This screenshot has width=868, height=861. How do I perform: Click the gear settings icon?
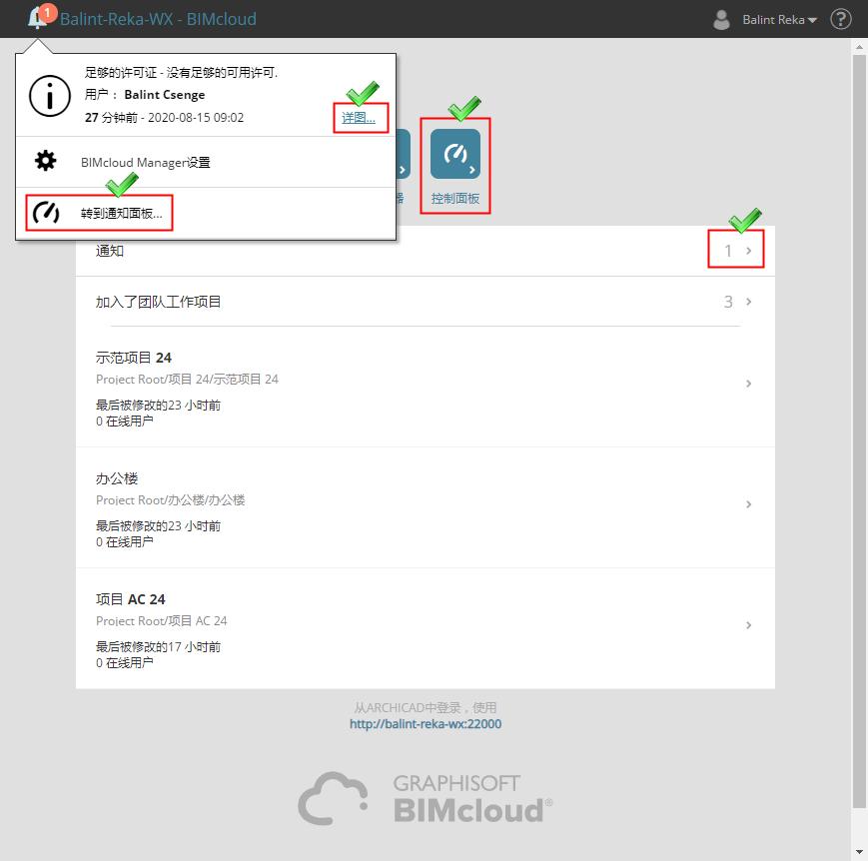[x=45, y=161]
